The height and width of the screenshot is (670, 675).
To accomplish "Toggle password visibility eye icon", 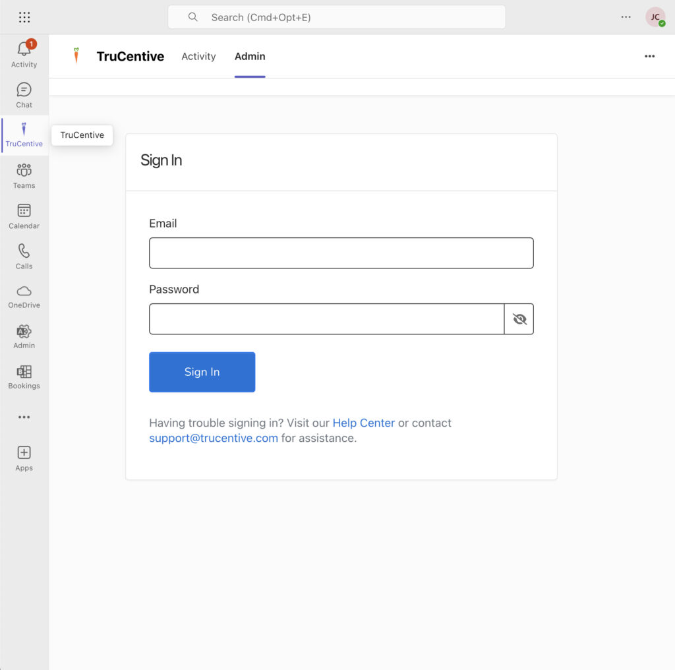I will click(519, 319).
